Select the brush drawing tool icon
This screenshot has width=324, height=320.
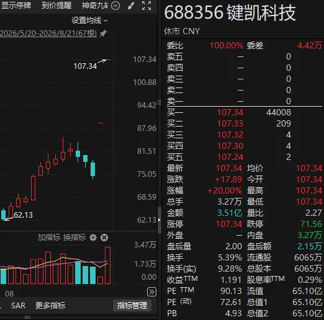(131, 6)
